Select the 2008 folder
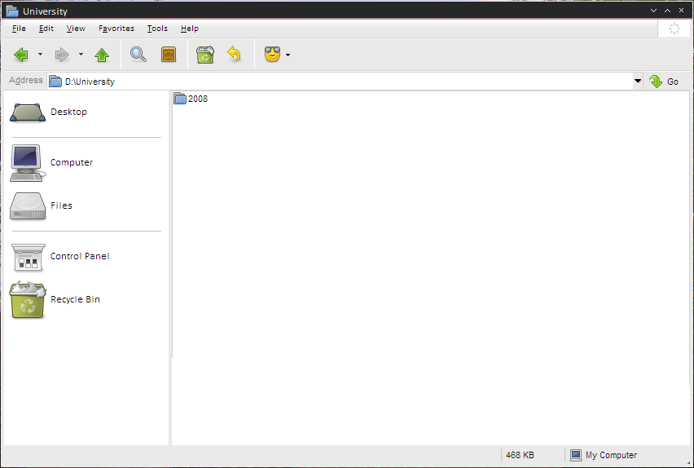Viewport: 694px width, 468px height. pos(191,99)
